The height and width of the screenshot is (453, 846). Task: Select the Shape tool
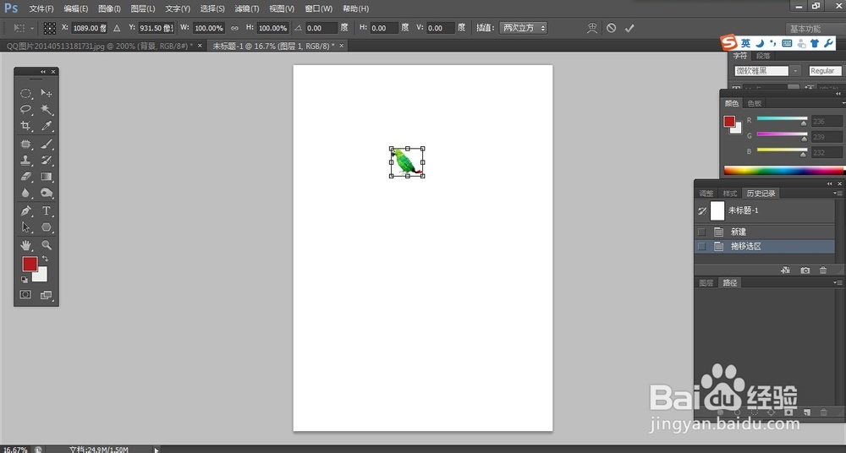pyautogui.click(x=47, y=227)
